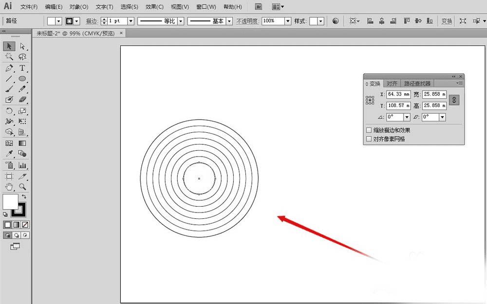Open rotate angle dropdown in Transform panel
This screenshot has height=304, width=487.
tap(407, 117)
